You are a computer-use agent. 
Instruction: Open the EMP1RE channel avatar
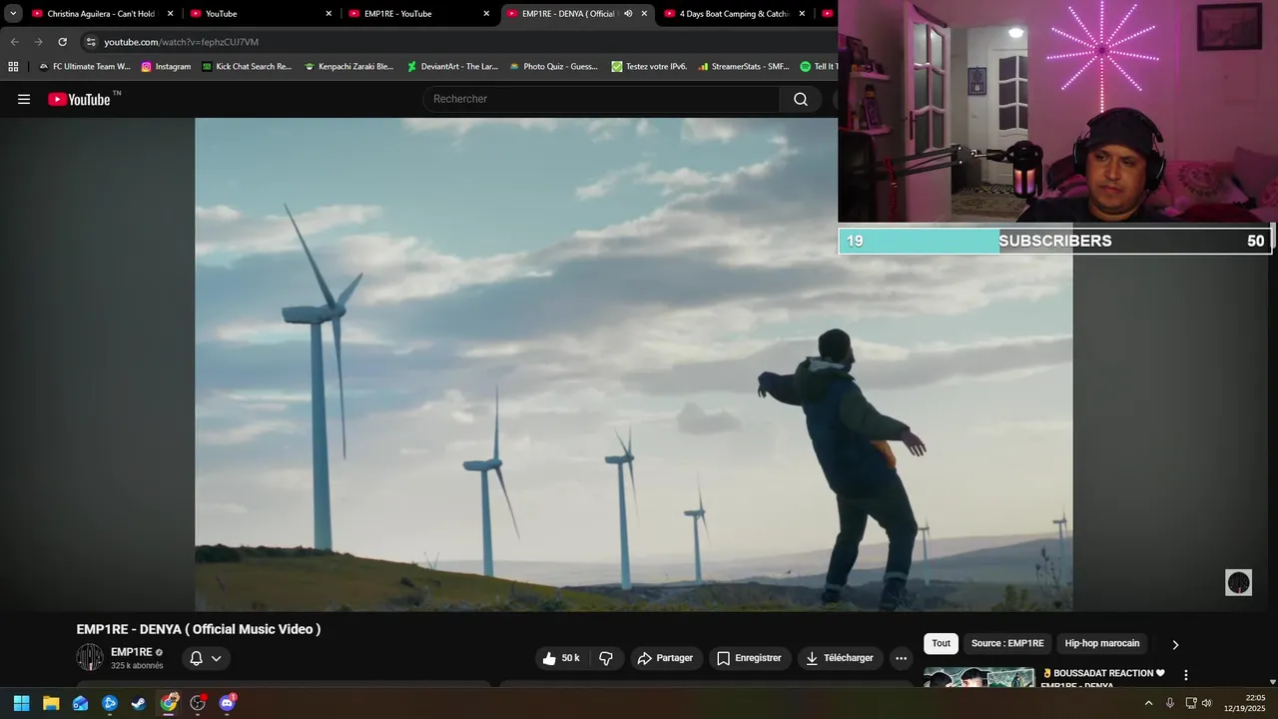(x=90, y=657)
